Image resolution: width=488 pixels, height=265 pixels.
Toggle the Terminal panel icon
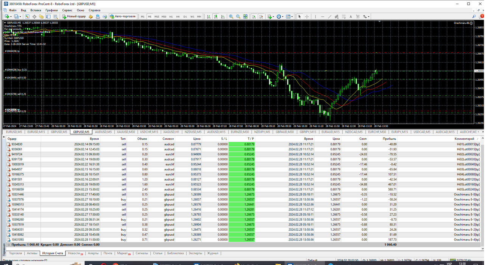(48, 17)
